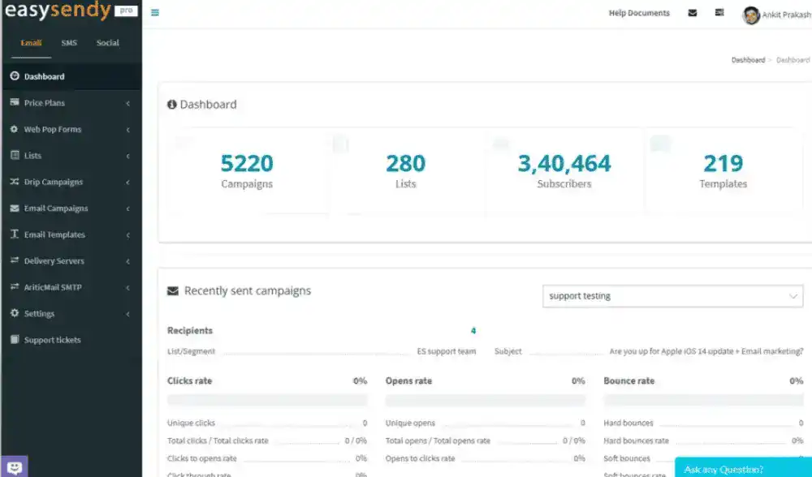Open the Help Documents link
Screen dimensions: 812x477
(x=639, y=13)
